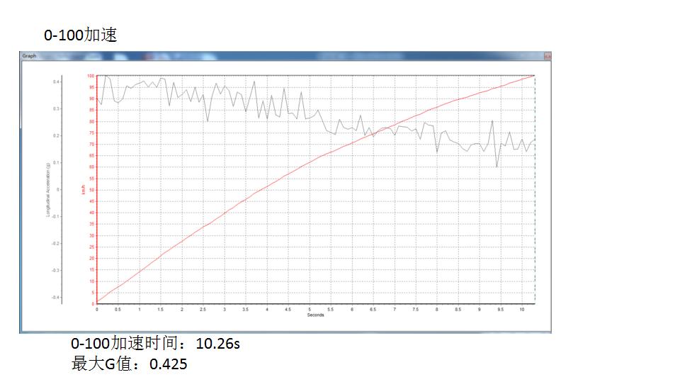
Task: Click the '50' tick on the km/h axis
Action: point(91,190)
